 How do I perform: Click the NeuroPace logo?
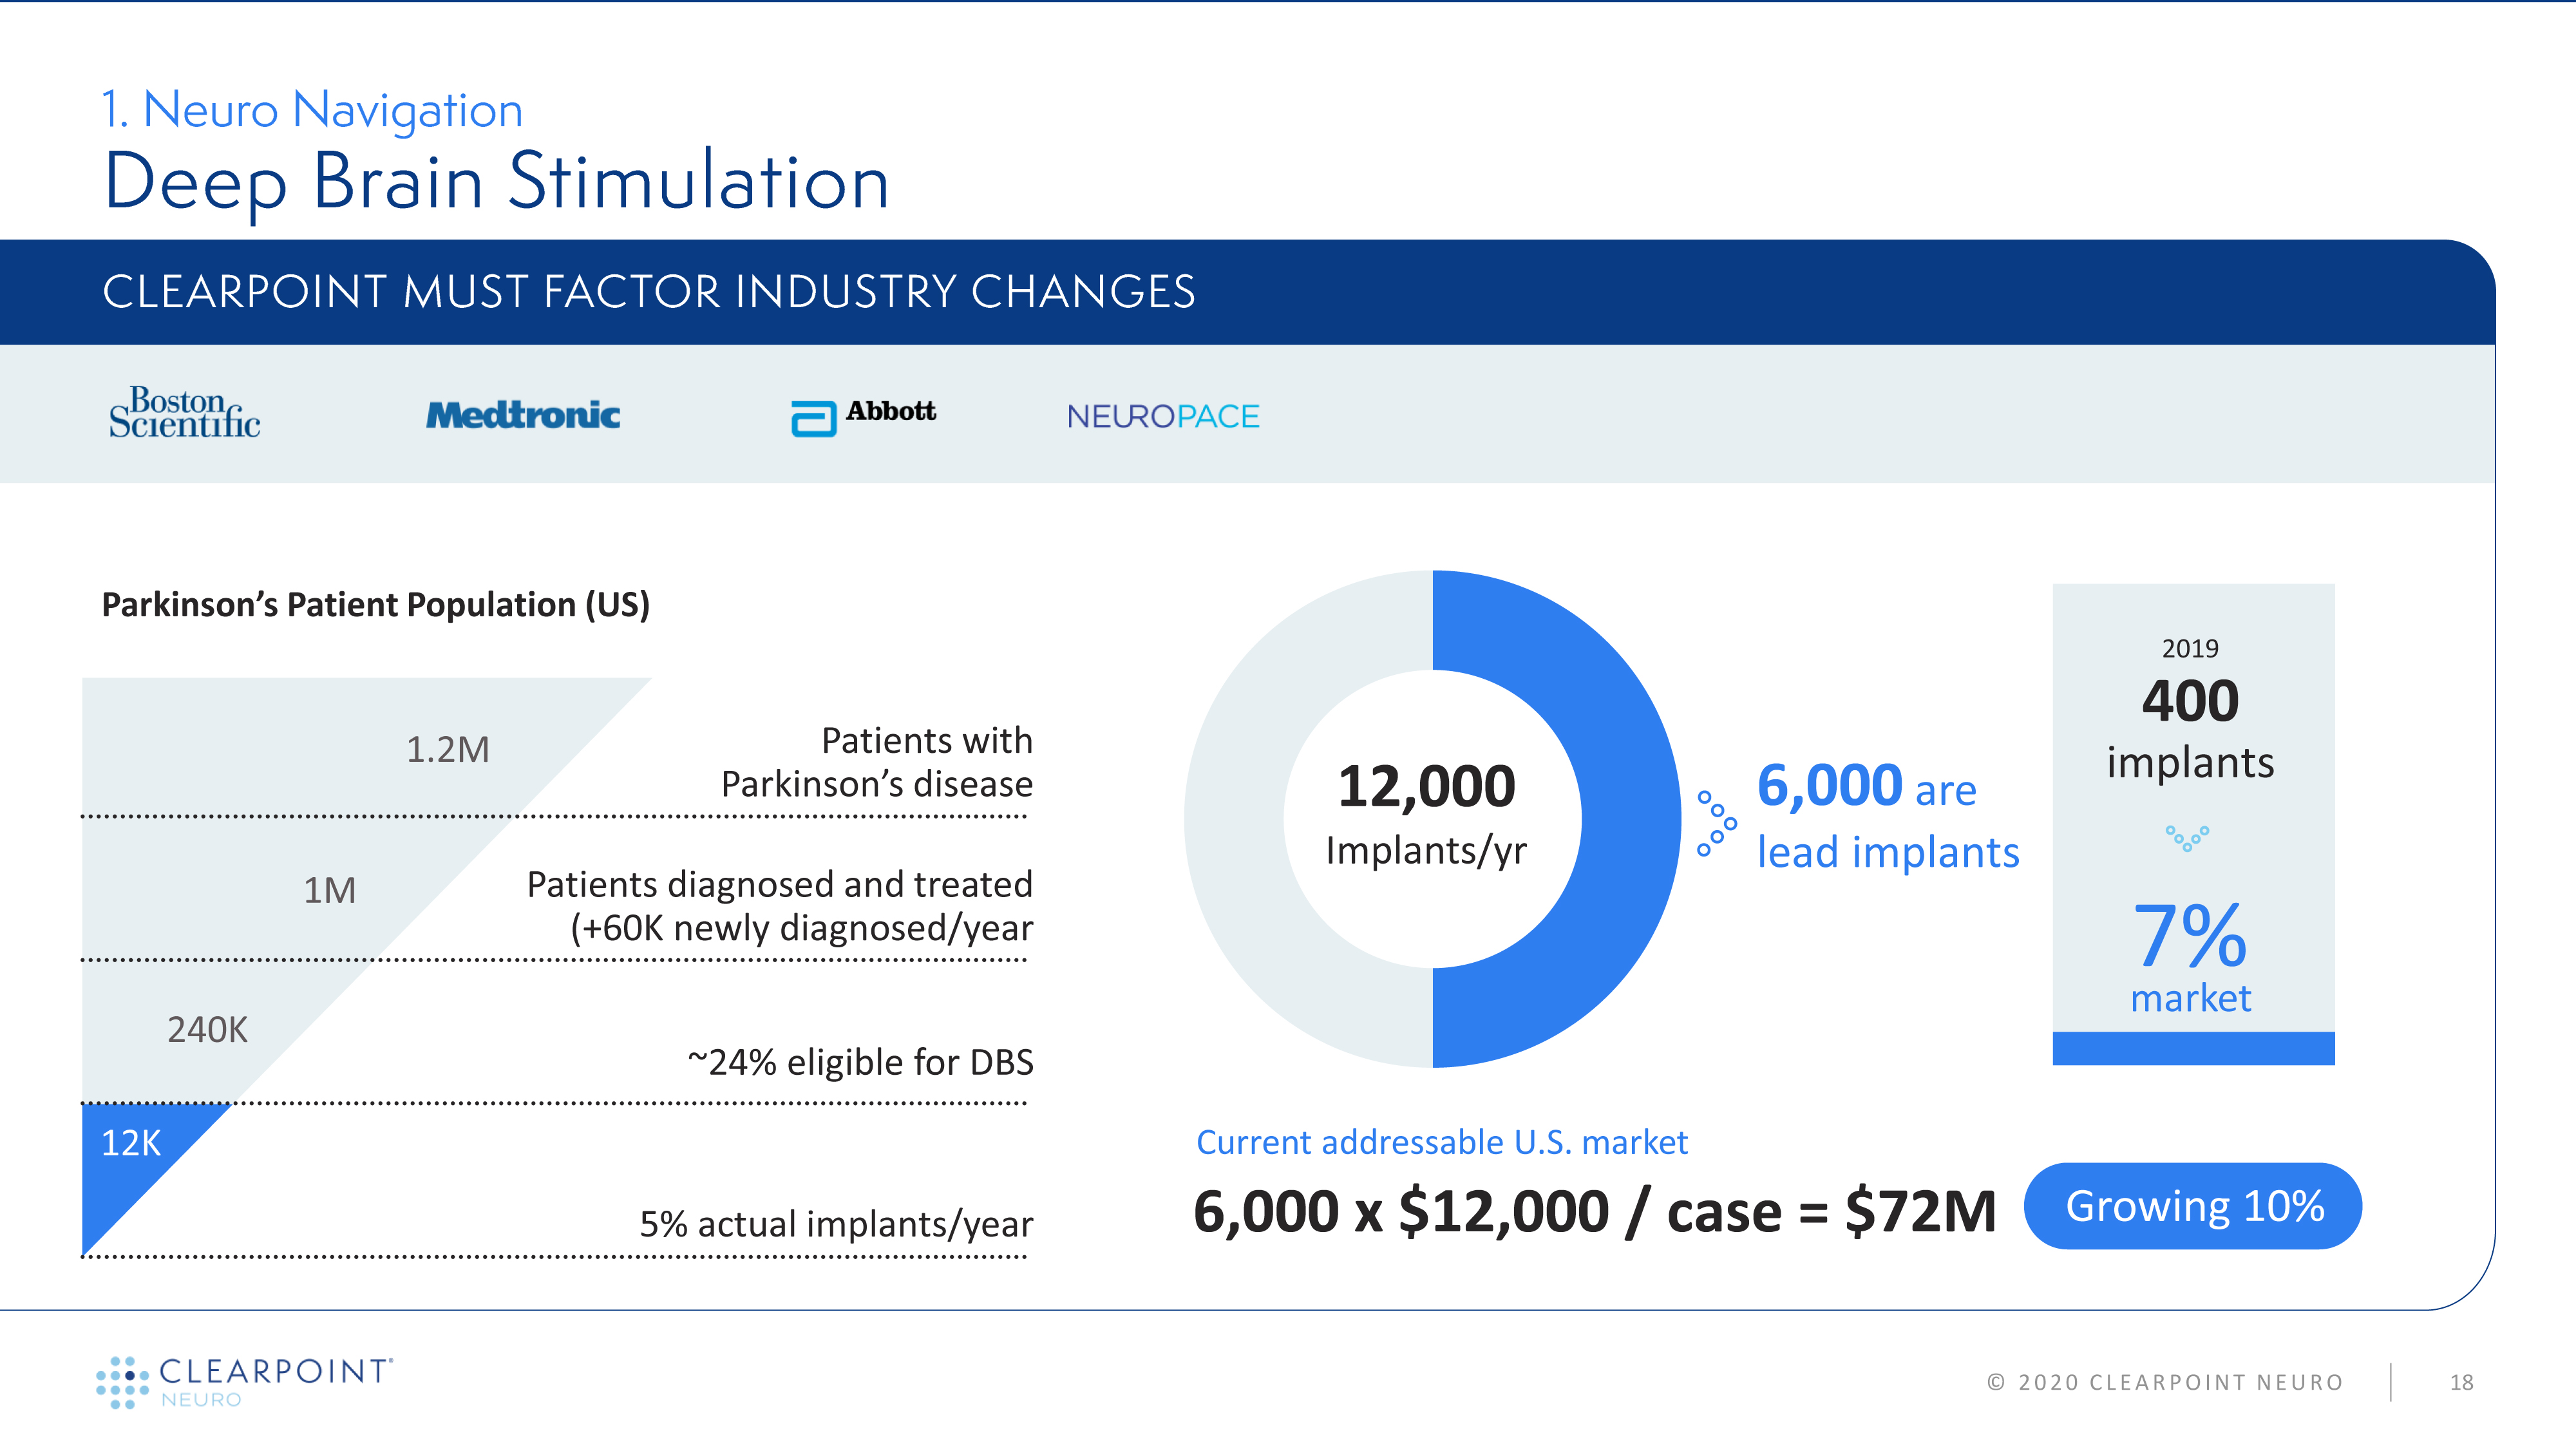tap(1163, 416)
